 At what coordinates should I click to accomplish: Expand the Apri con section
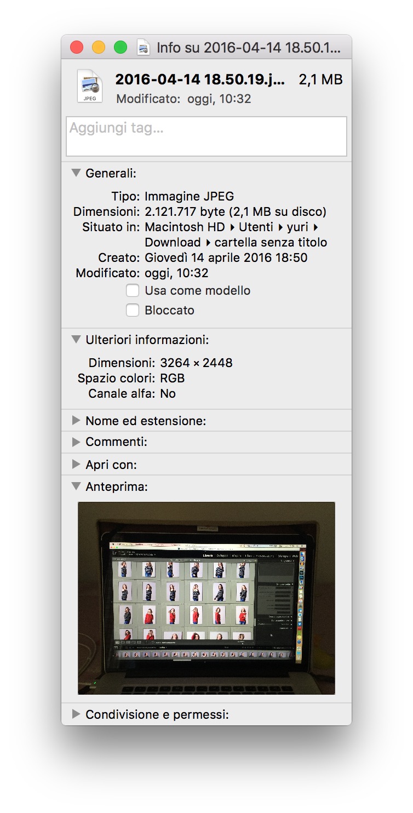76,465
